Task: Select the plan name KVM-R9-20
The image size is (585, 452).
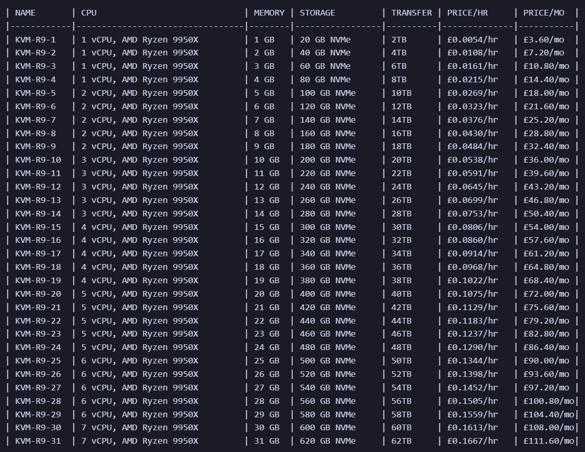Action: tap(38, 294)
